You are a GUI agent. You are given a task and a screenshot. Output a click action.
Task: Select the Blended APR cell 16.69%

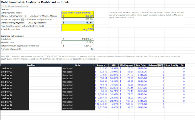click(78, 42)
